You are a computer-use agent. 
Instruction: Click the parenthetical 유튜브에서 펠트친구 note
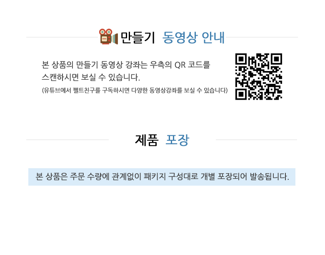click(x=135, y=90)
